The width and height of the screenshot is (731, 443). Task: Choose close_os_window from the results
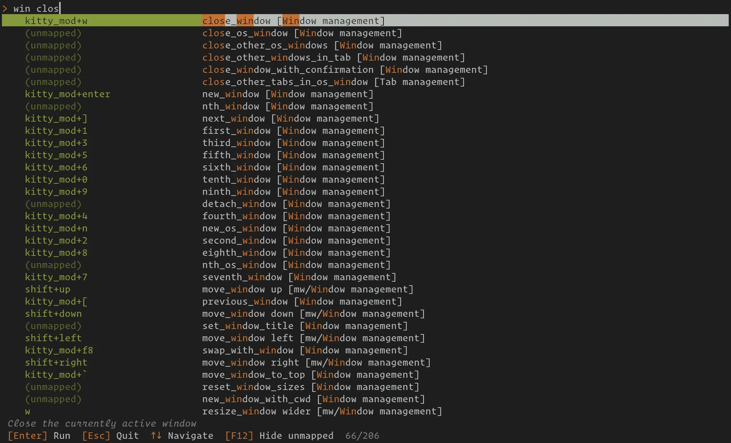(x=365, y=33)
